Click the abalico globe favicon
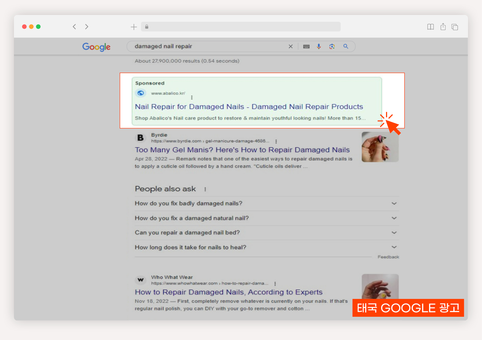 point(140,93)
